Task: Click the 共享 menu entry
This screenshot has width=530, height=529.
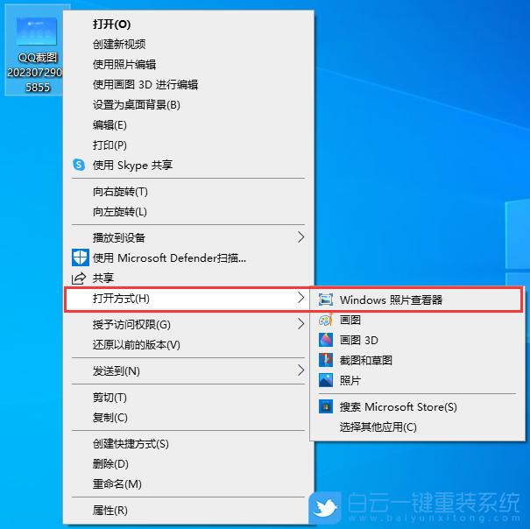Action: 188,279
